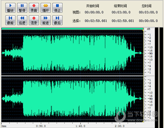Start playback with the 播放 button
The image size is (164, 128).
tap(10, 8)
